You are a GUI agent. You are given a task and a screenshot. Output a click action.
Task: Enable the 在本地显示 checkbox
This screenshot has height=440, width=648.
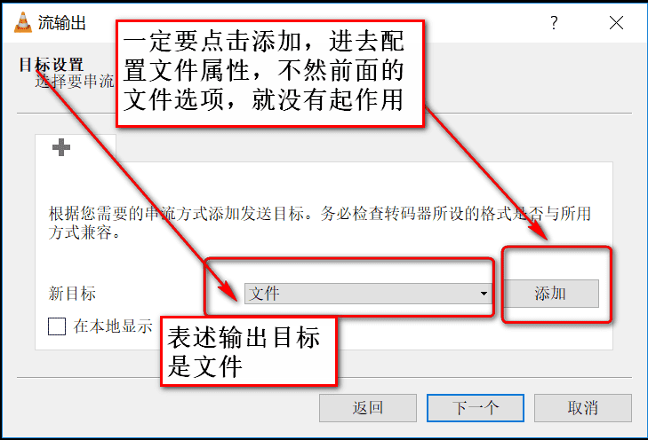click(x=57, y=326)
